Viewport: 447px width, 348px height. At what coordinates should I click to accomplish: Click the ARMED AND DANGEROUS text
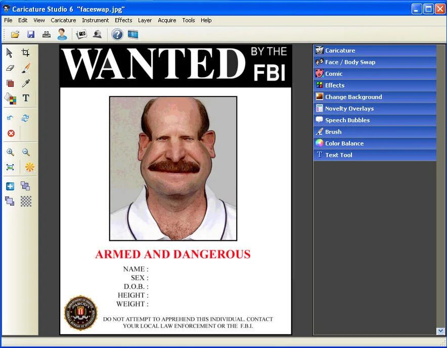(173, 255)
